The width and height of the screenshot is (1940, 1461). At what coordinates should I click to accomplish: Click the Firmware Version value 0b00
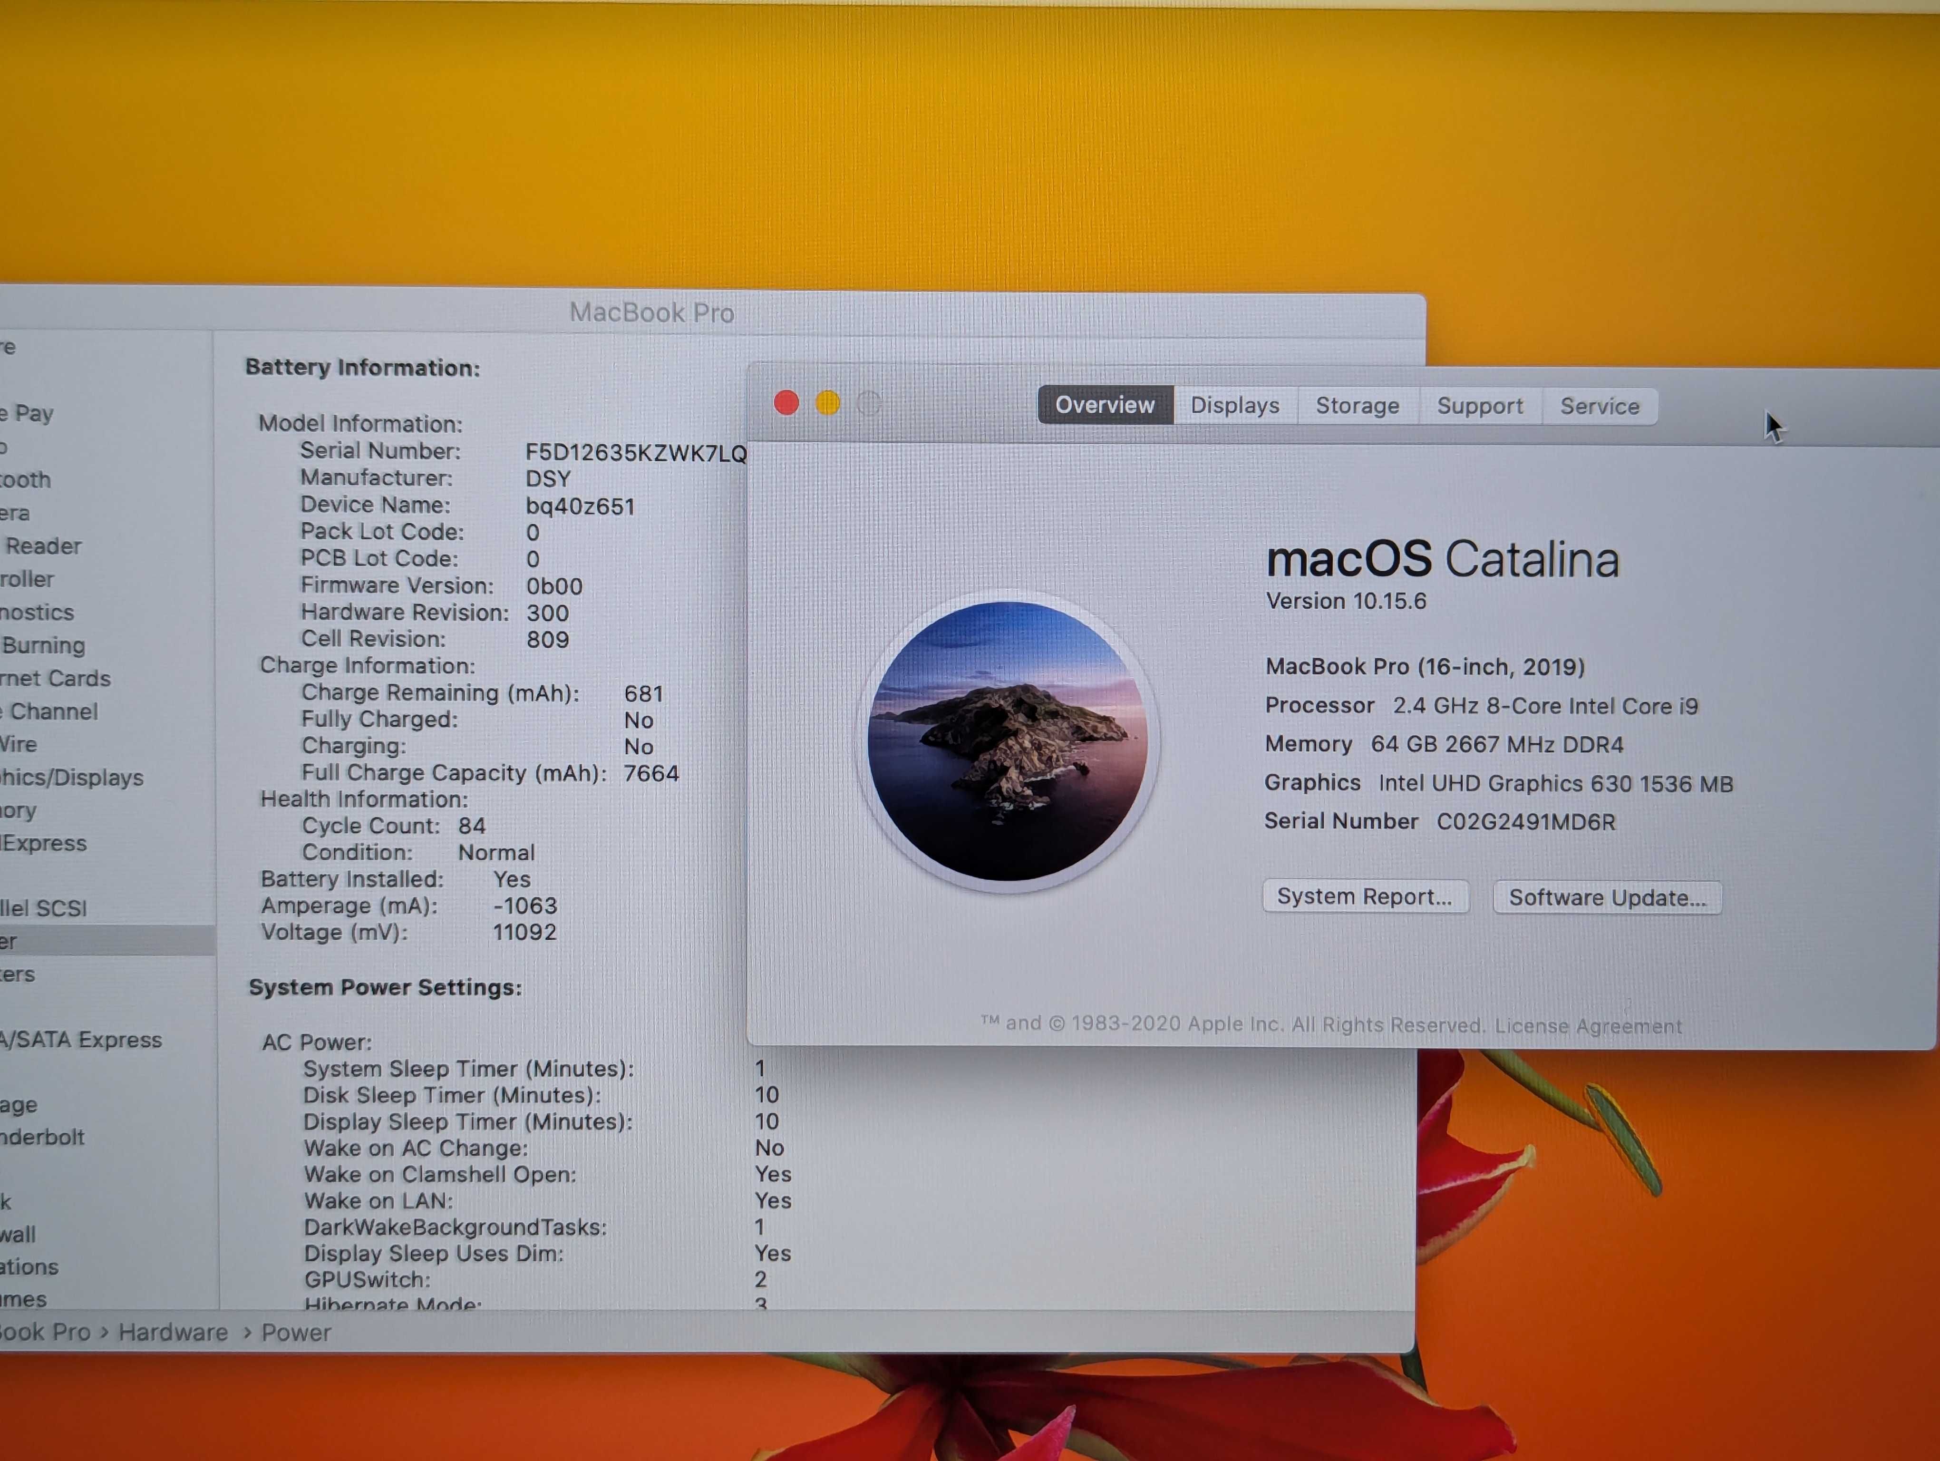[554, 586]
